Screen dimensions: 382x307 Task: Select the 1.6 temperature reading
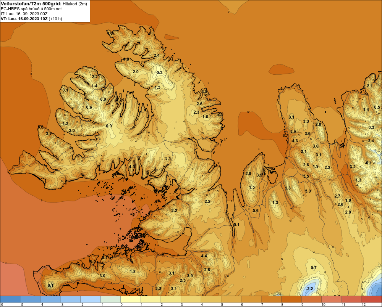206,117
